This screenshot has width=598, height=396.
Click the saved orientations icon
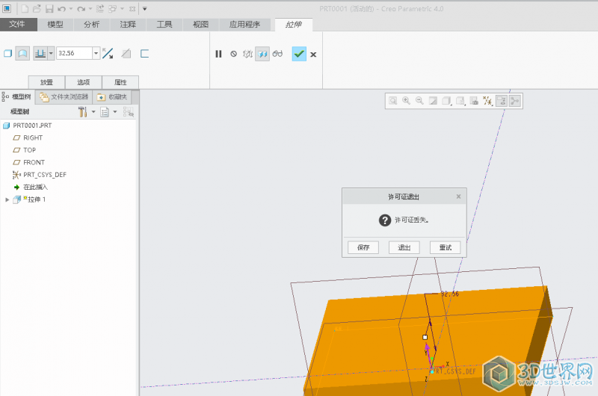460,101
